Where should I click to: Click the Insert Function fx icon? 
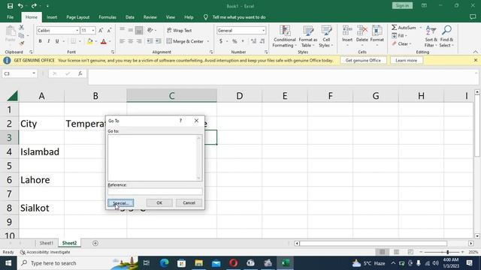[x=80, y=73]
